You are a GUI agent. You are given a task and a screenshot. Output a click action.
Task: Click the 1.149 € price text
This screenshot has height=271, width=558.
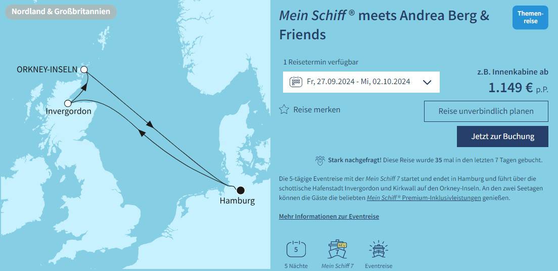510,88
